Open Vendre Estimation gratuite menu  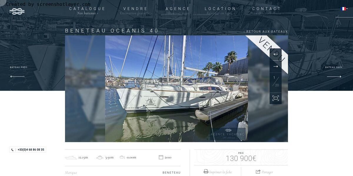coord(136,11)
